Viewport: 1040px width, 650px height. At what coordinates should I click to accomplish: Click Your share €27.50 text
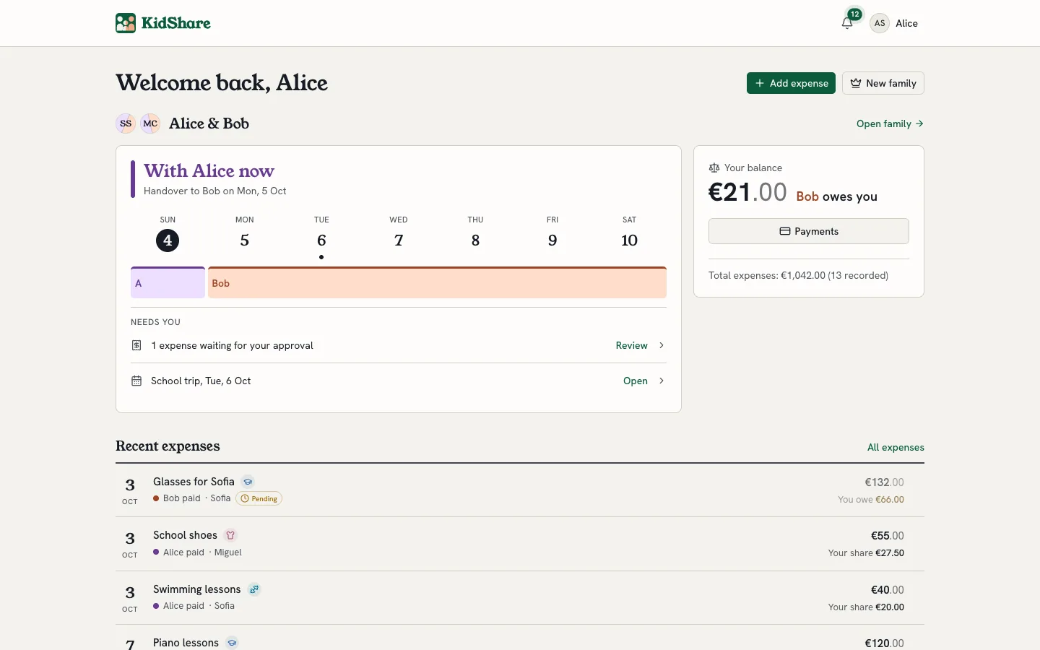[x=866, y=553]
